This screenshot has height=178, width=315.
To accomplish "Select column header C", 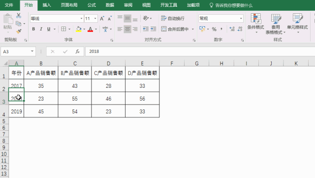I will tap(75, 64).
